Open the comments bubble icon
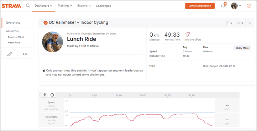This screenshot has height=131, width=257. [x=238, y=23]
